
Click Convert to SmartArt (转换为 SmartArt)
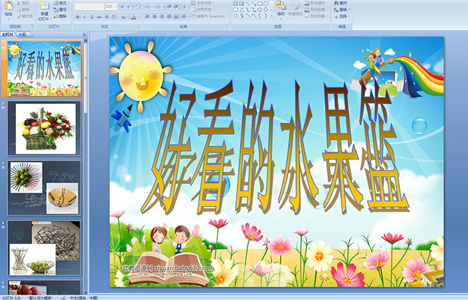click(x=210, y=16)
